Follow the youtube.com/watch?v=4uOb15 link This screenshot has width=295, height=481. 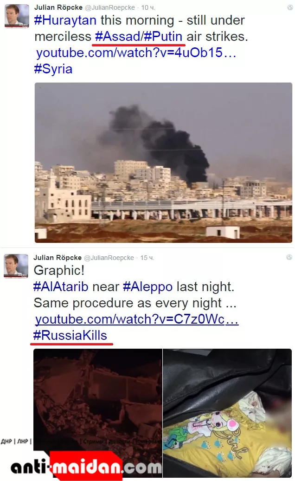136,53
